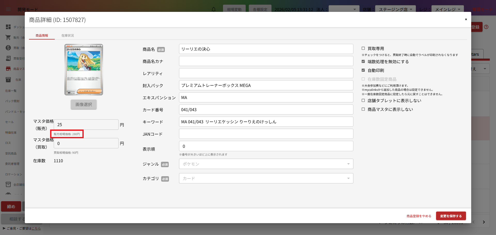Screen dimensions: 496x235
Task: Click the notification bell icon
Action: coord(214,9)
